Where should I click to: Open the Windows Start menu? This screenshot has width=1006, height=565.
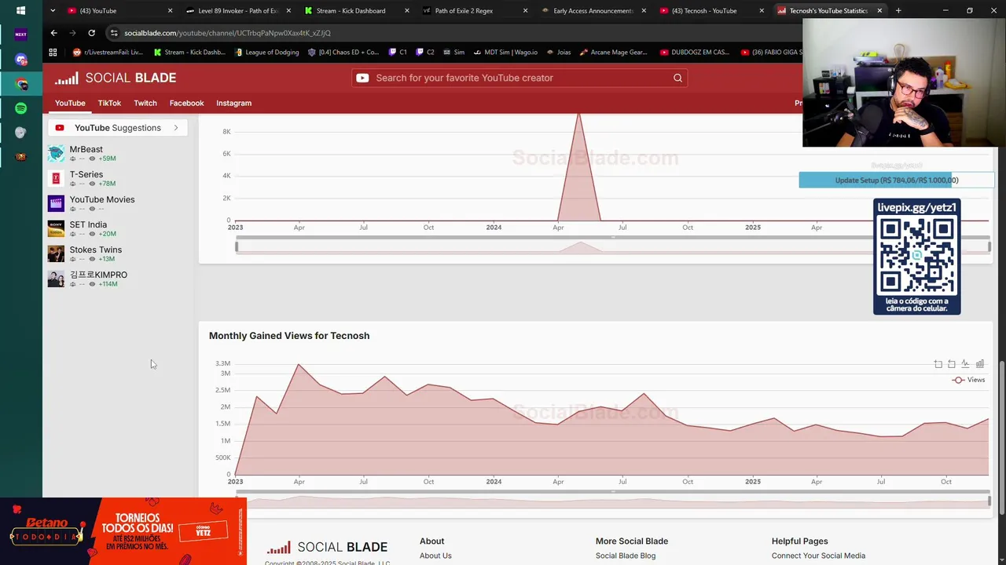tap(20, 11)
